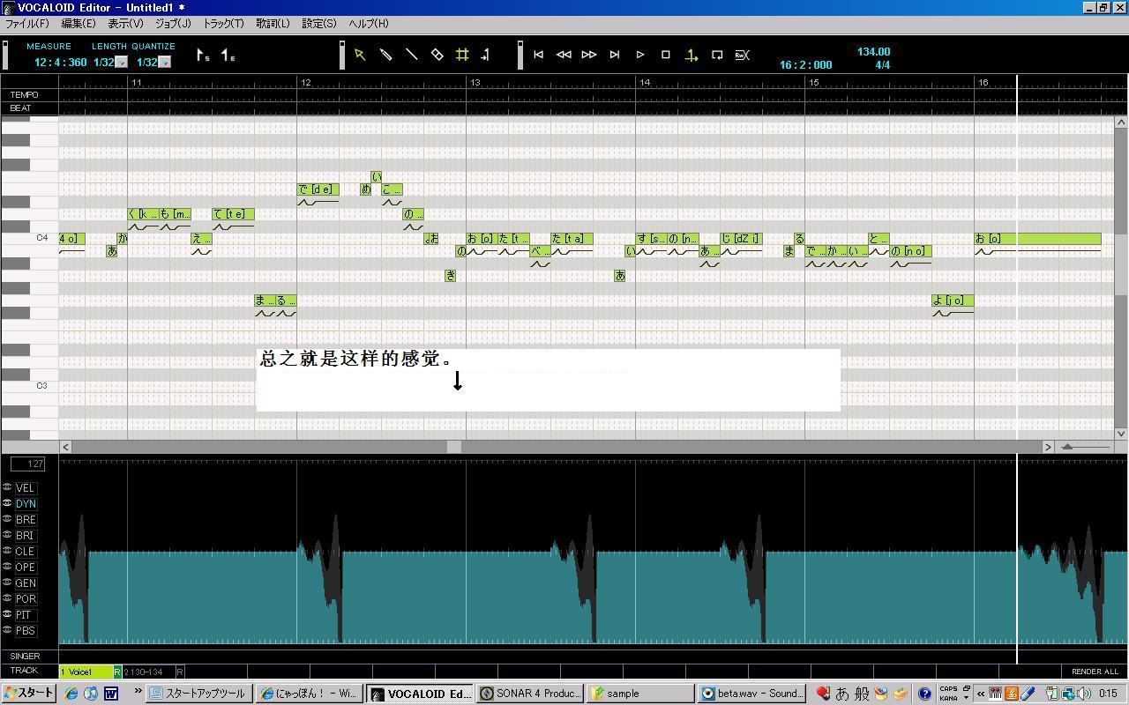Image resolution: width=1129 pixels, height=705 pixels.
Task: Fast forward the playback position
Action: click(589, 55)
